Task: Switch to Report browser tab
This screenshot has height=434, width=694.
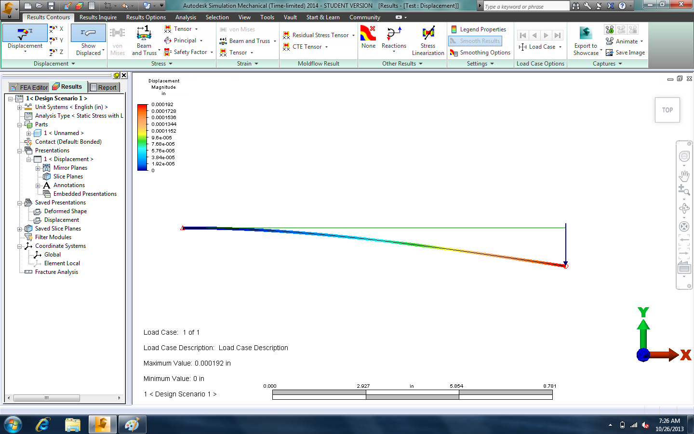Action: click(104, 87)
